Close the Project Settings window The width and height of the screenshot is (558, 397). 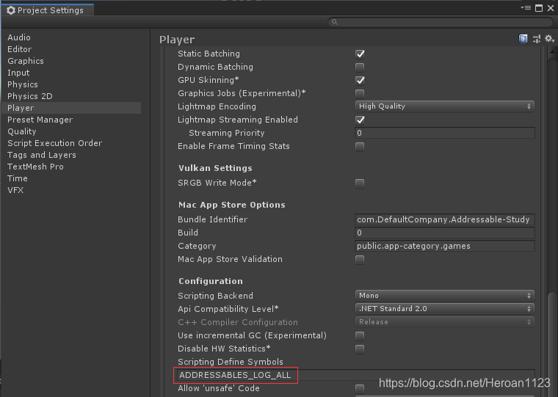(551, 8)
